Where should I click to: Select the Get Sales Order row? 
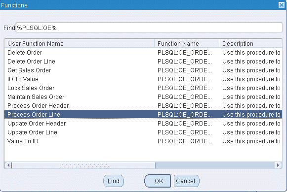coord(143,70)
